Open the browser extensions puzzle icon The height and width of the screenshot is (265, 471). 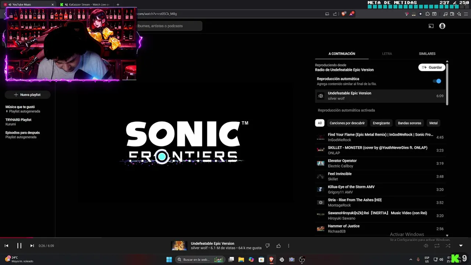(x=428, y=14)
